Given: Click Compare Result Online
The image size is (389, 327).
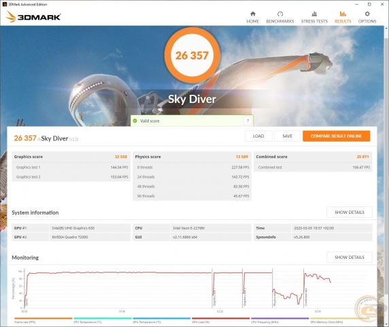Looking at the screenshot, I should tap(336, 136).
